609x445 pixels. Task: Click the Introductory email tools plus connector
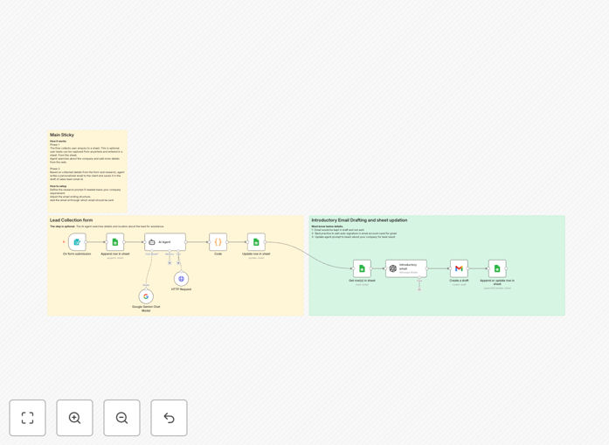click(419, 289)
